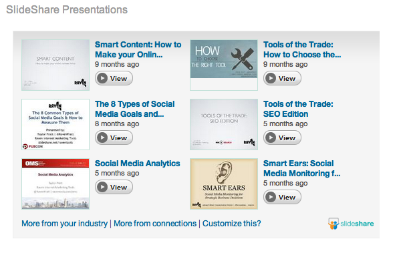Click 'Smart Content: How to Make your Onlin...' title
The width and height of the screenshot is (395, 255).
[x=138, y=49]
